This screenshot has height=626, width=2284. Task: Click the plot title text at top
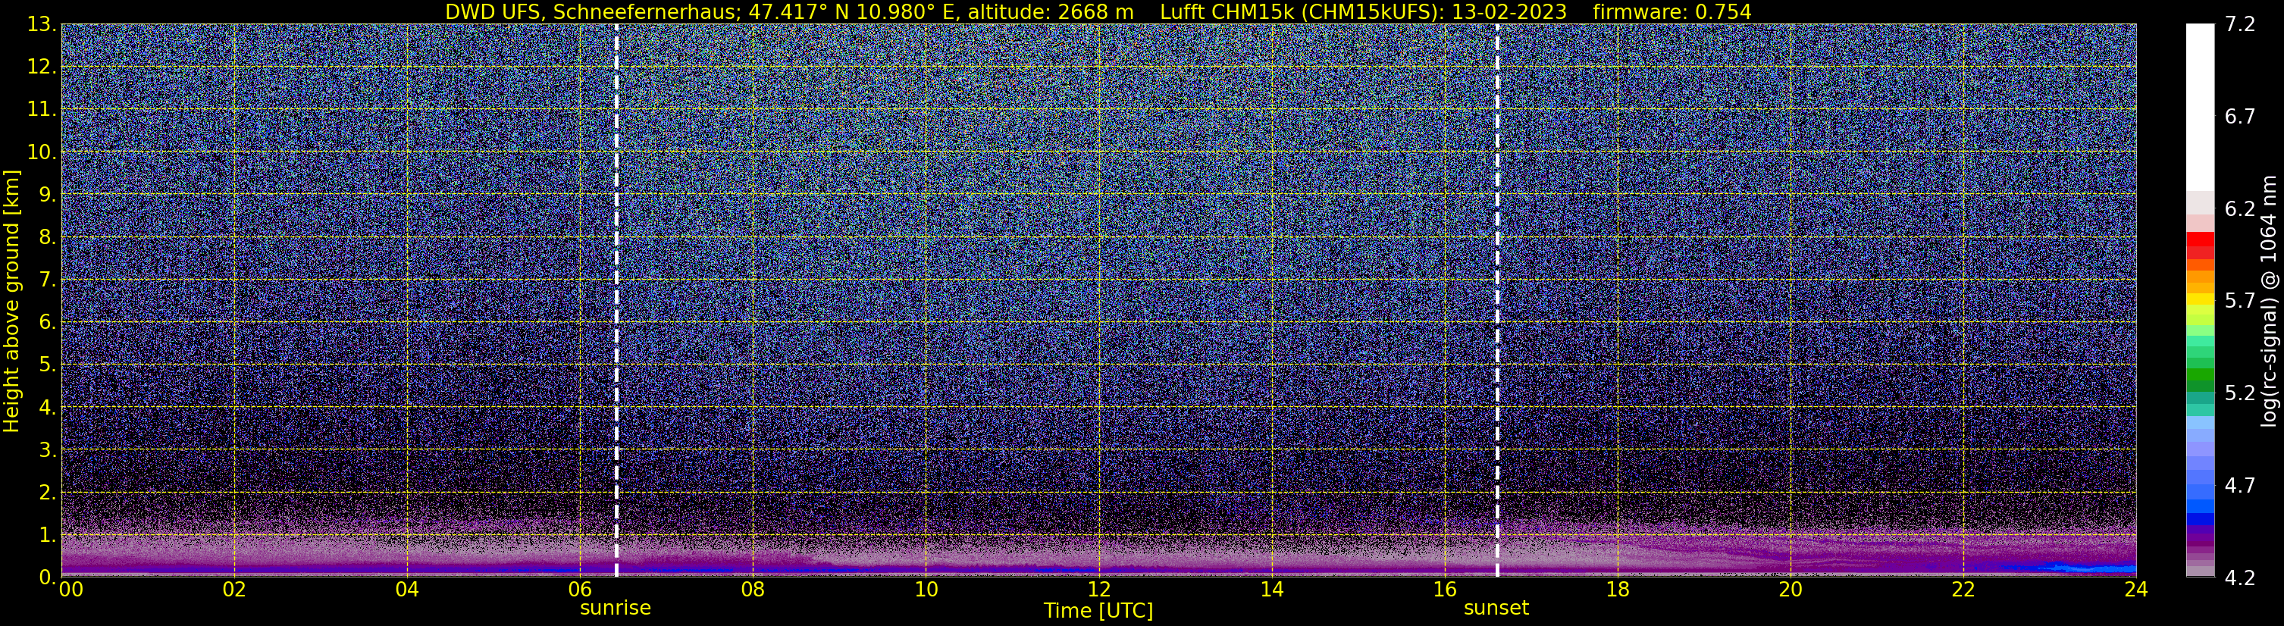tap(1098, 11)
